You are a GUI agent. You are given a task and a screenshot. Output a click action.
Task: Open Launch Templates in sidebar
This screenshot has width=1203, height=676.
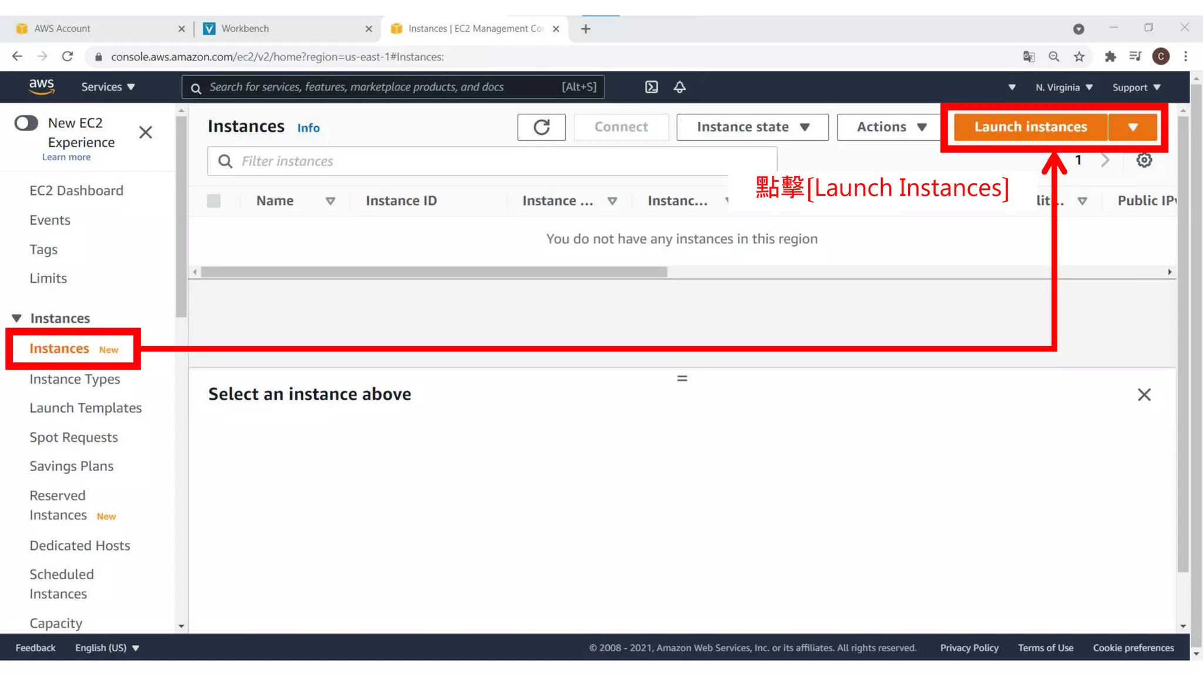point(86,408)
